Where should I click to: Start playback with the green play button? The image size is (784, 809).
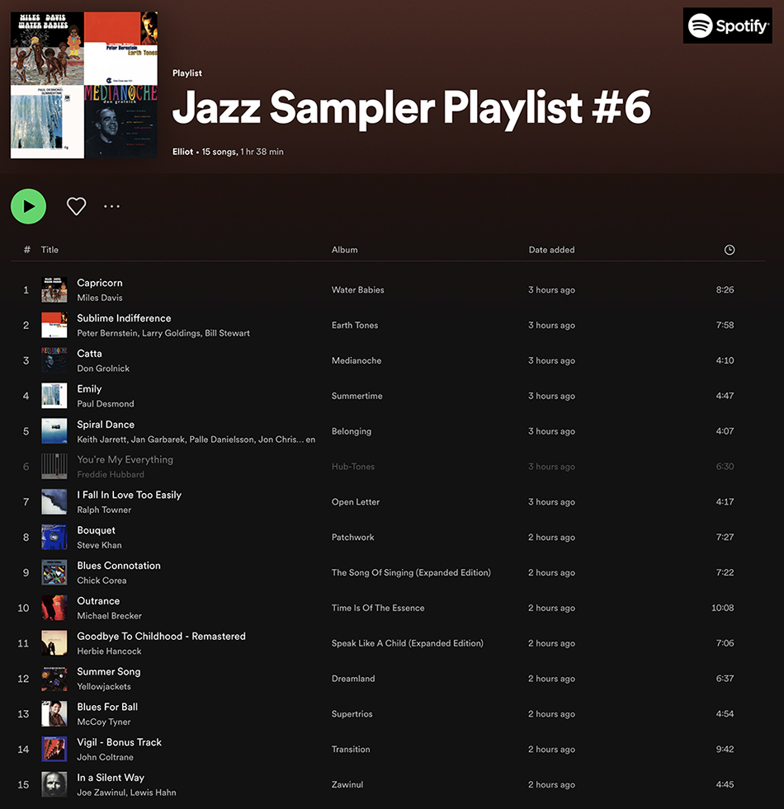tap(28, 206)
